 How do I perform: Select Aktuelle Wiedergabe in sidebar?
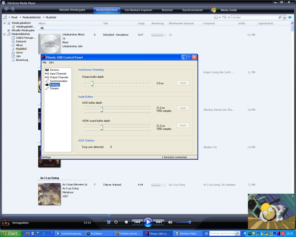pyautogui.click(x=23, y=30)
